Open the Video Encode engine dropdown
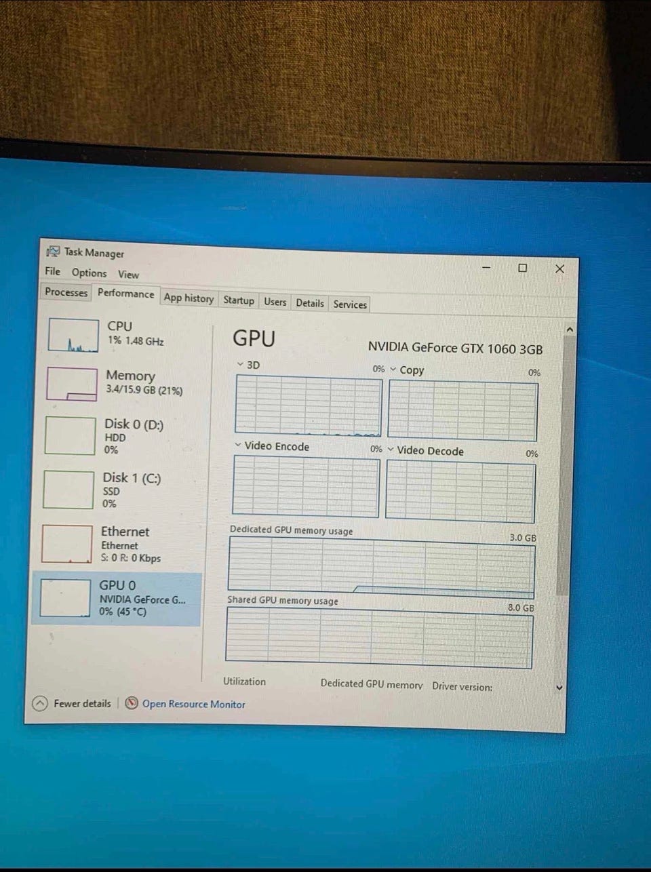 pyautogui.click(x=238, y=445)
